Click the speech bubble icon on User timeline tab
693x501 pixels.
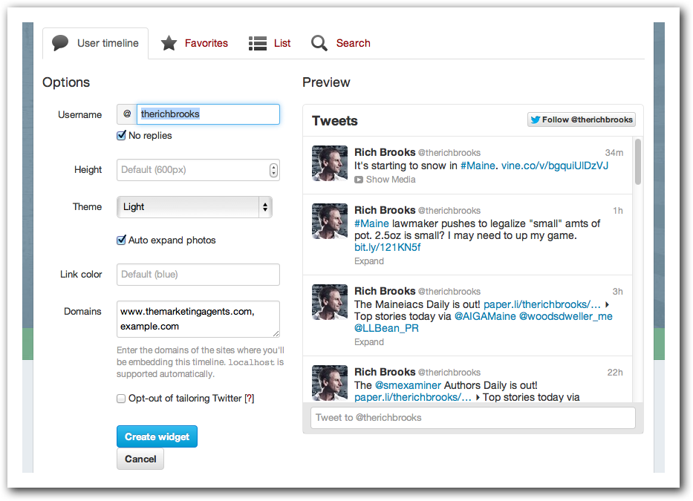pos(60,43)
